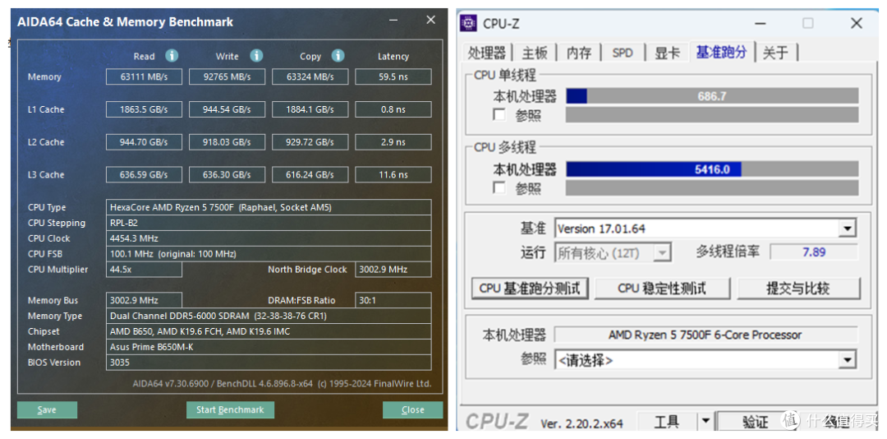Screen dimensions: 887x439
Task: Click the CPU Stepping RPL-B2 field
Action: (x=269, y=223)
